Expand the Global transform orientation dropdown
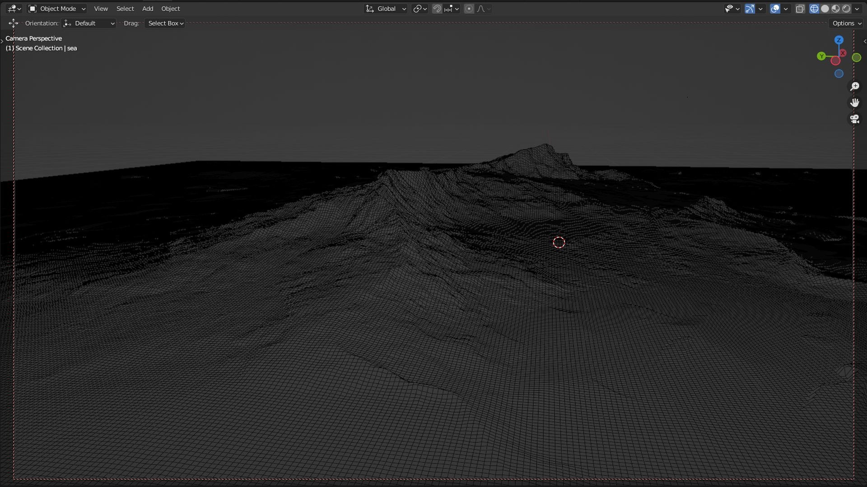867x487 pixels. tap(386, 9)
